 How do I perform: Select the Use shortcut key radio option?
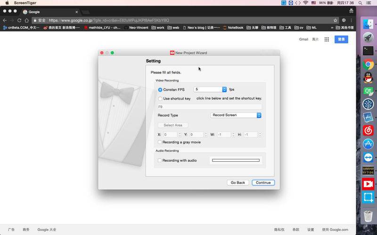pyautogui.click(x=160, y=99)
